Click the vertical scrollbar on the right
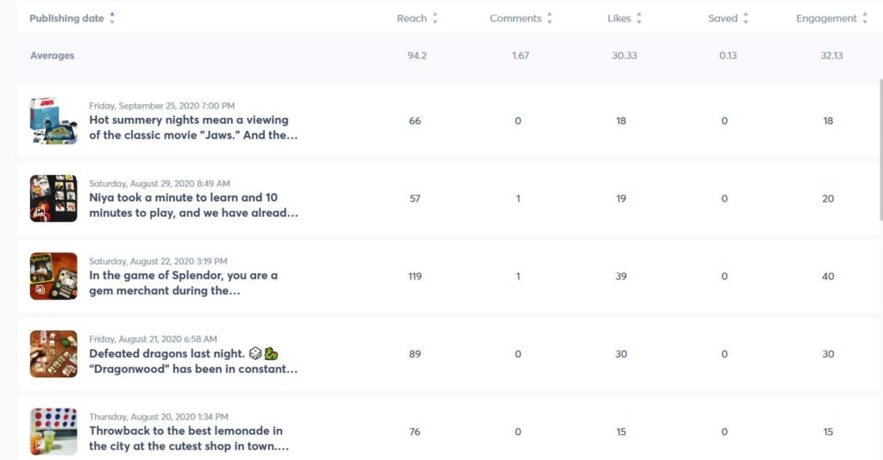 coord(880,146)
